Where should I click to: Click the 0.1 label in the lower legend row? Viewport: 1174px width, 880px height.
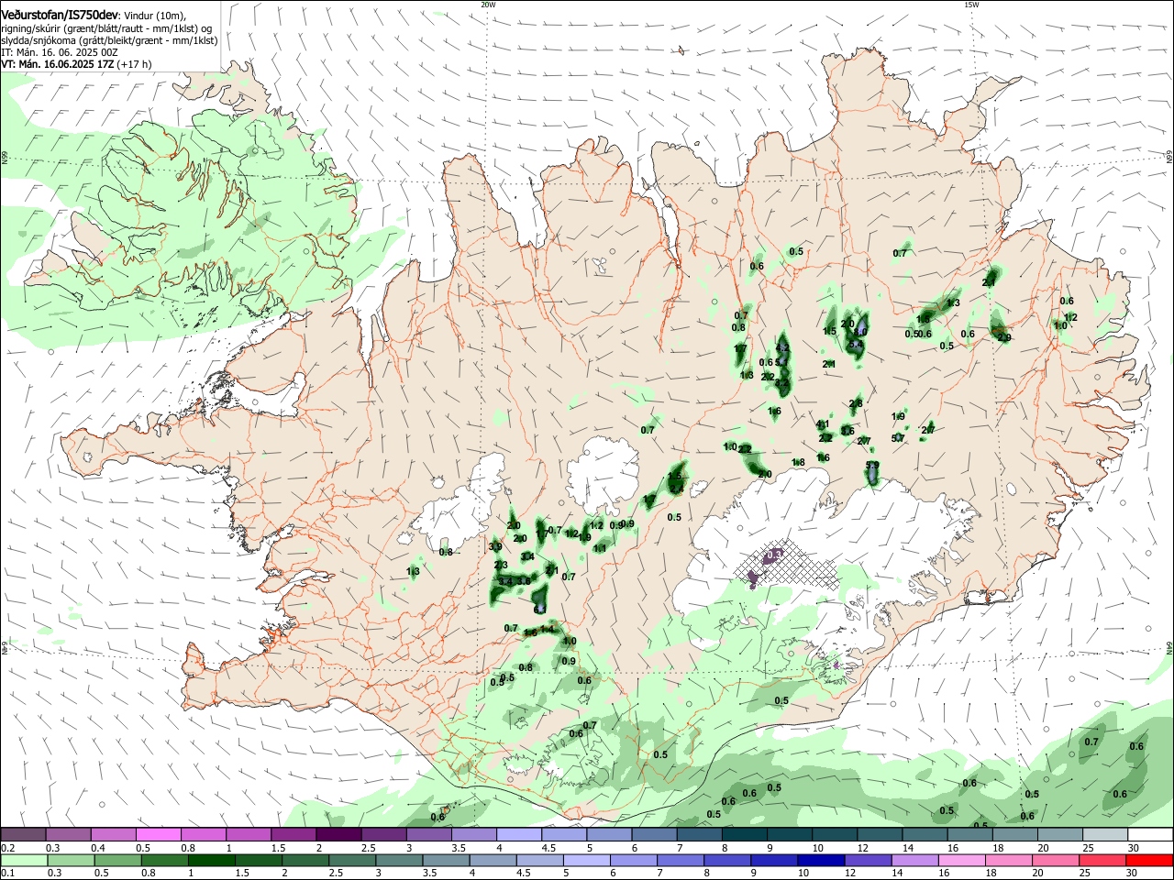[8, 874]
